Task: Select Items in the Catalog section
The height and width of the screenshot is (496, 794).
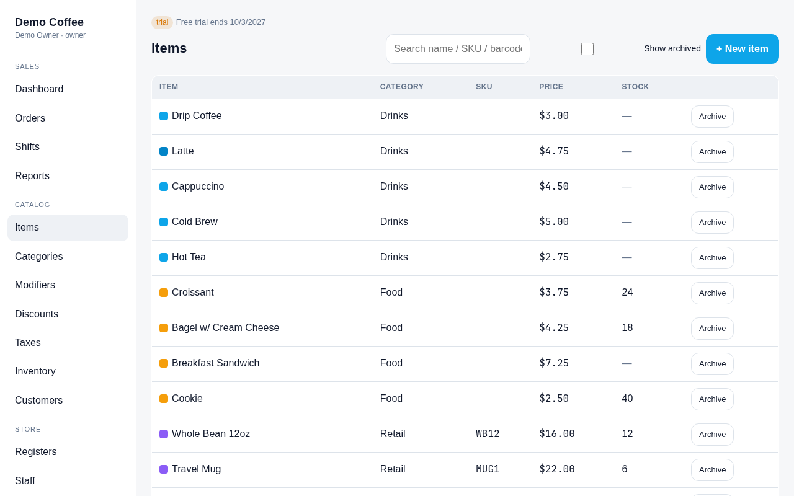Action: (x=68, y=228)
